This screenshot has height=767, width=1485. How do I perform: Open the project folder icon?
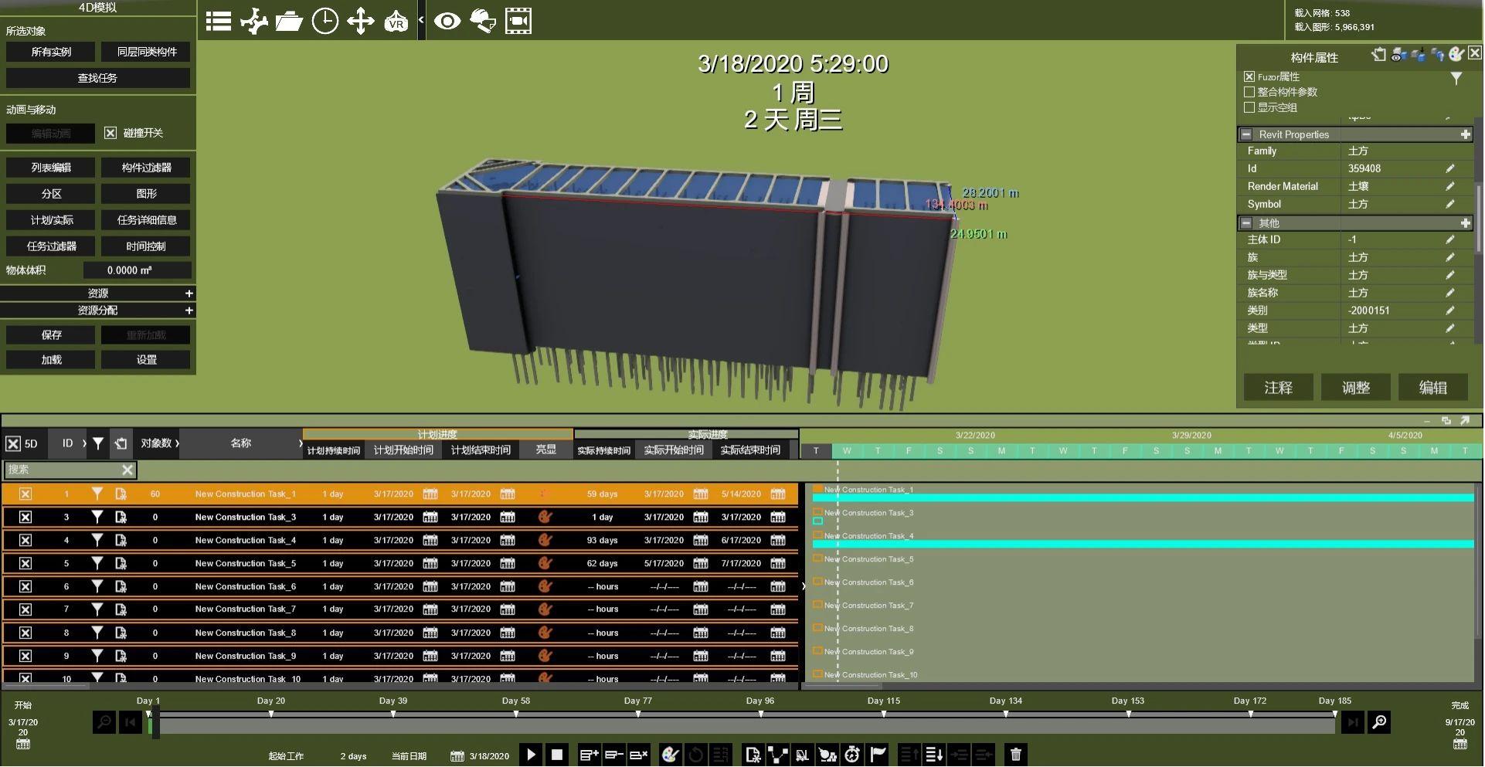click(289, 21)
